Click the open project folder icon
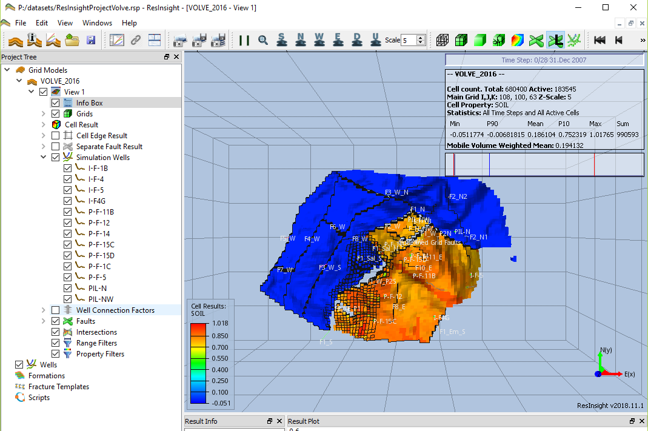Image resolution: width=648 pixels, height=431 pixels. (73, 40)
